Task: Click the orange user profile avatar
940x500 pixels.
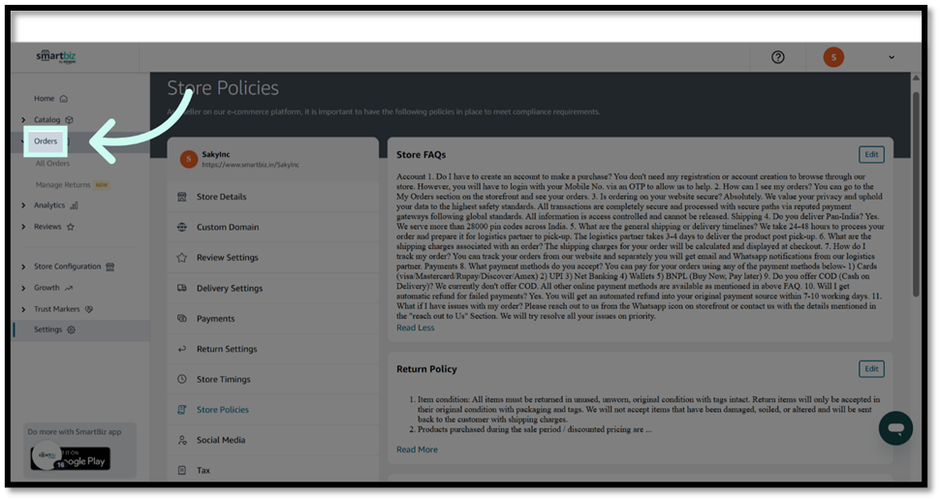Action: (x=833, y=57)
